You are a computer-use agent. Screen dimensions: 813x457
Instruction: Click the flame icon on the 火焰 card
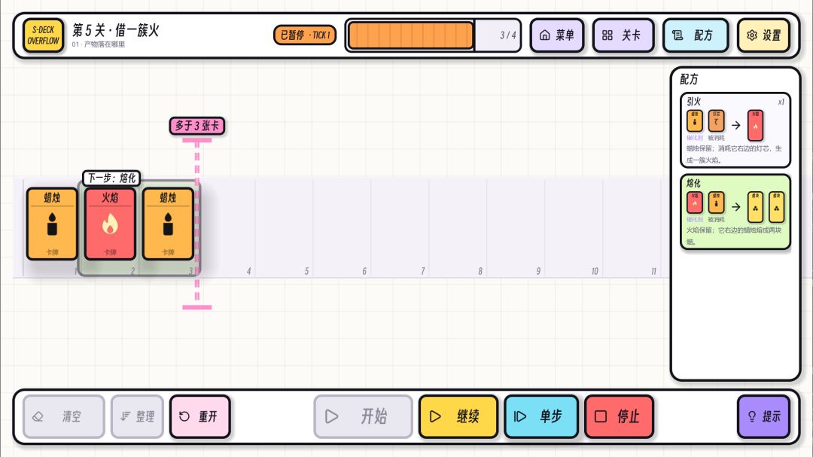click(110, 224)
